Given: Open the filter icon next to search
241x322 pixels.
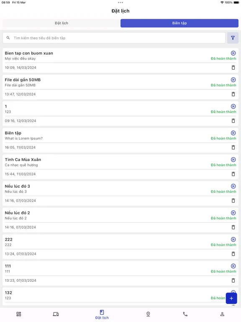Looking at the screenshot, I should 233,38.
